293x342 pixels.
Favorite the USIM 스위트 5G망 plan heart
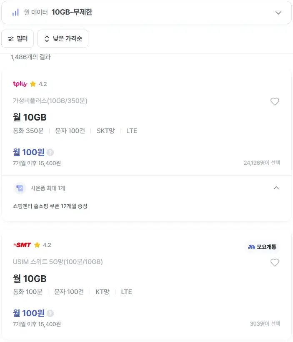tap(275, 262)
